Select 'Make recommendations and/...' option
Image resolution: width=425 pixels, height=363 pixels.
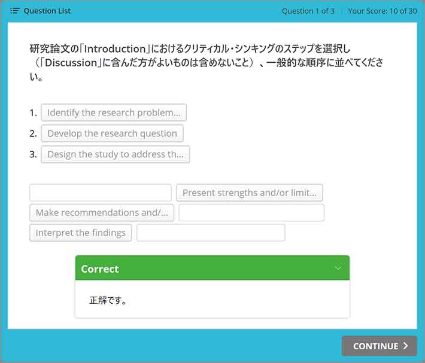point(102,212)
